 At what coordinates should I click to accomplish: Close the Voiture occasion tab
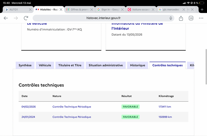(153, 10)
